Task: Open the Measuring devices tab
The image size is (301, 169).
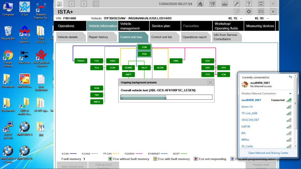Action: click(260, 26)
